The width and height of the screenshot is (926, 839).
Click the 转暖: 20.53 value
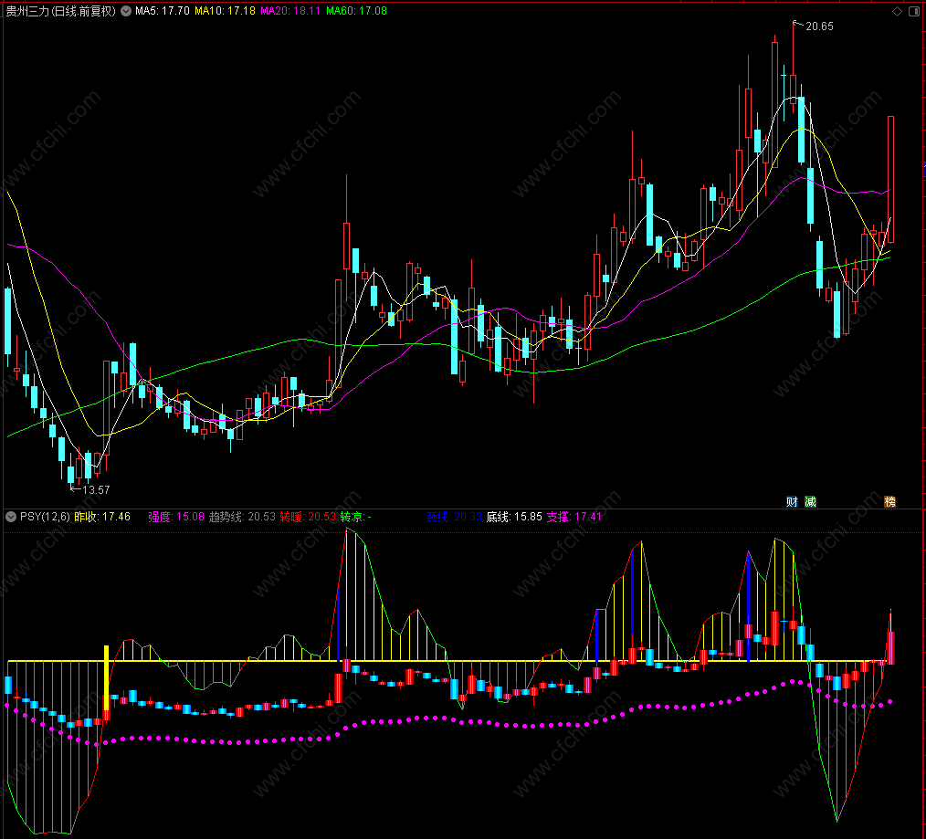click(x=308, y=517)
